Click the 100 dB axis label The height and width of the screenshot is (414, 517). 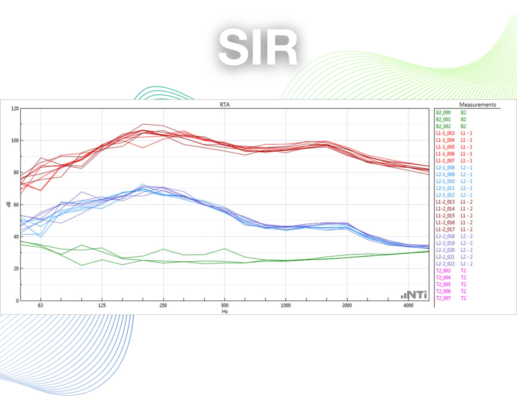(x=15, y=140)
